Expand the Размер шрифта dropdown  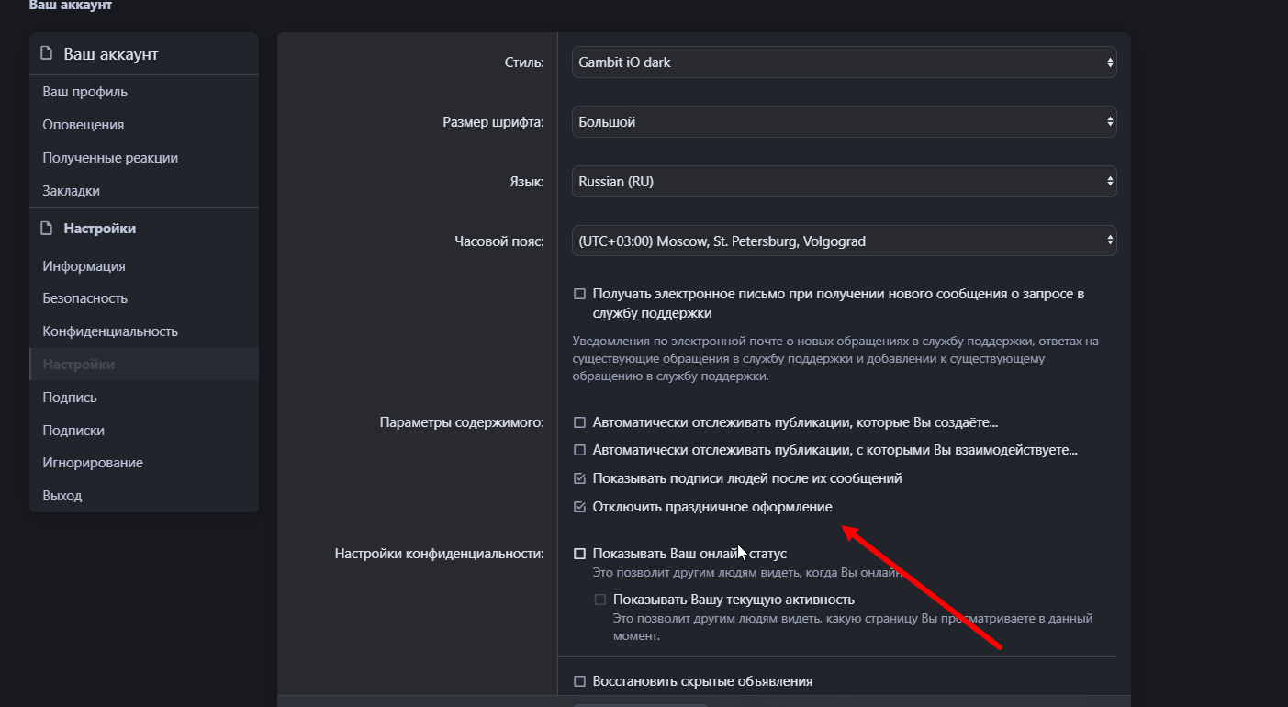tap(844, 122)
